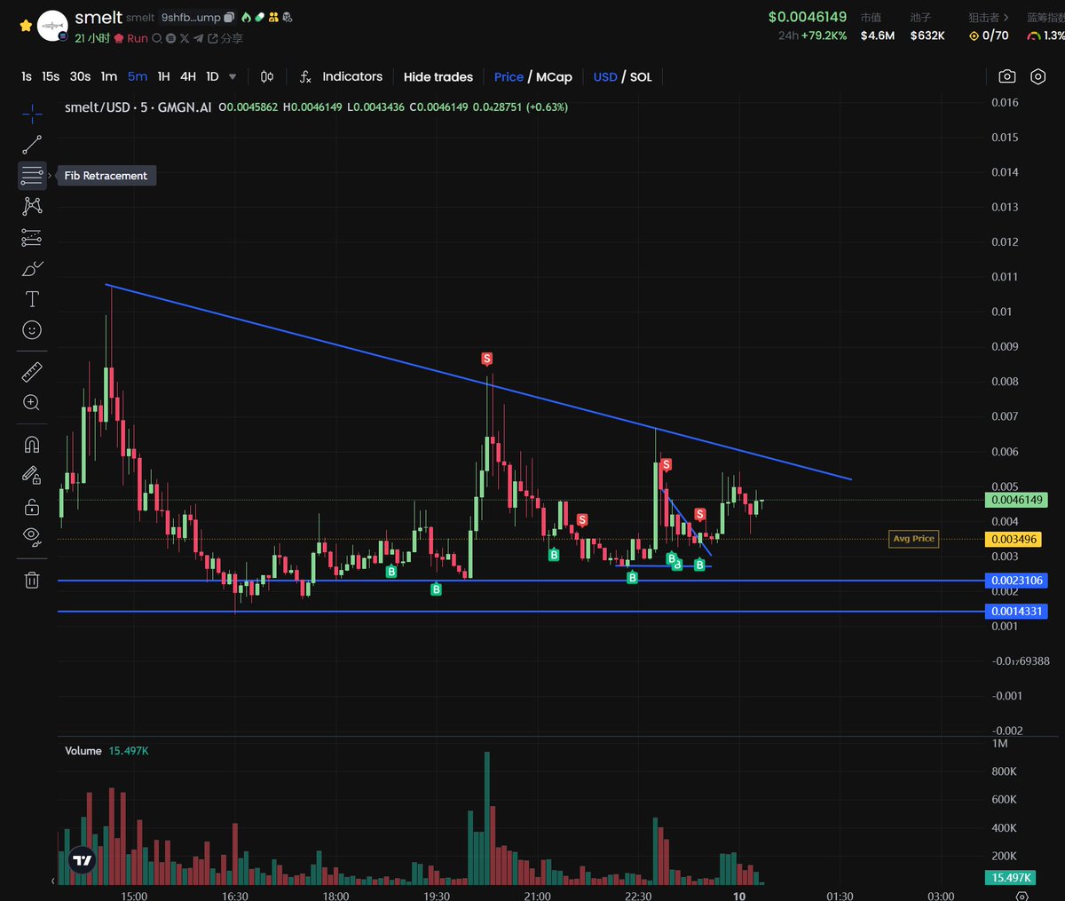Click the TradingView logo in volume pane
This screenshot has width=1065, height=901.
point(83,859)
